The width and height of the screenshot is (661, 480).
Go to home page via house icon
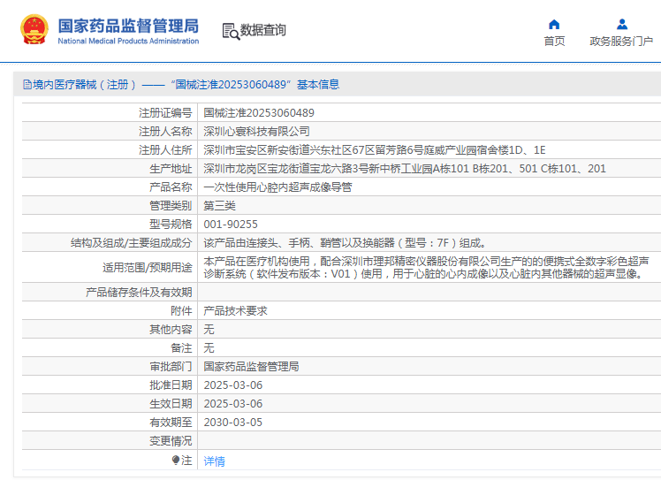pyautogui.click(x=554, y=25)
